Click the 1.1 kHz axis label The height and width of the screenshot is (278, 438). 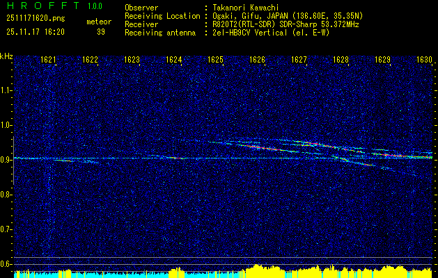6,90
